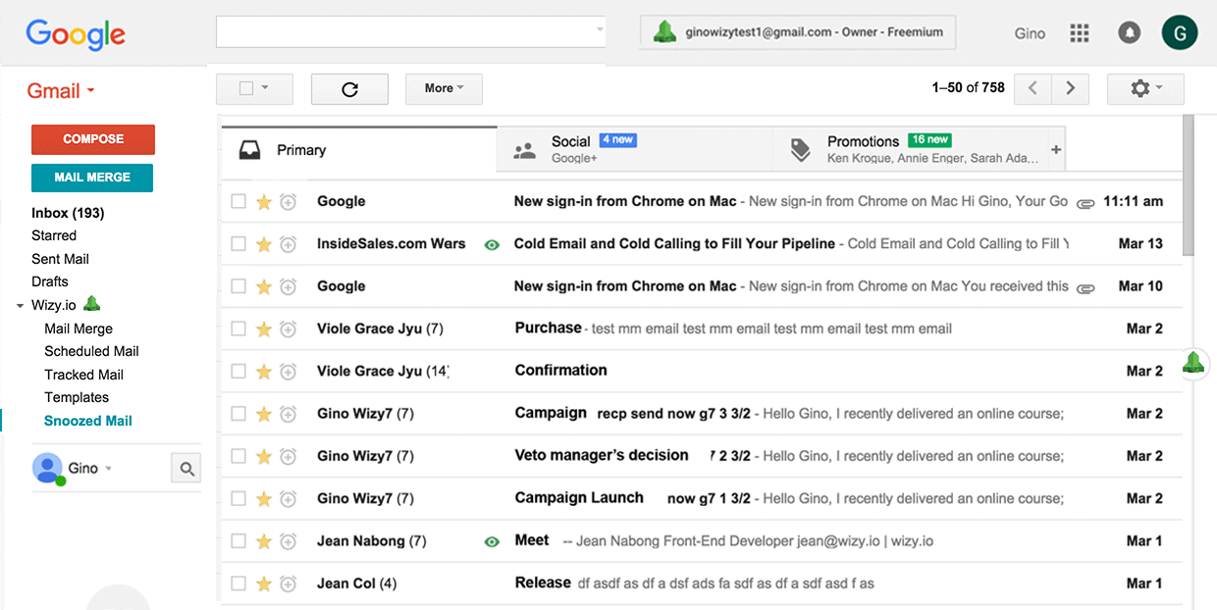Screen dimensions: 1217x610
Task: Snooze the Campaign Launch email
Action: pyautogui.click(x=288, y=499)
